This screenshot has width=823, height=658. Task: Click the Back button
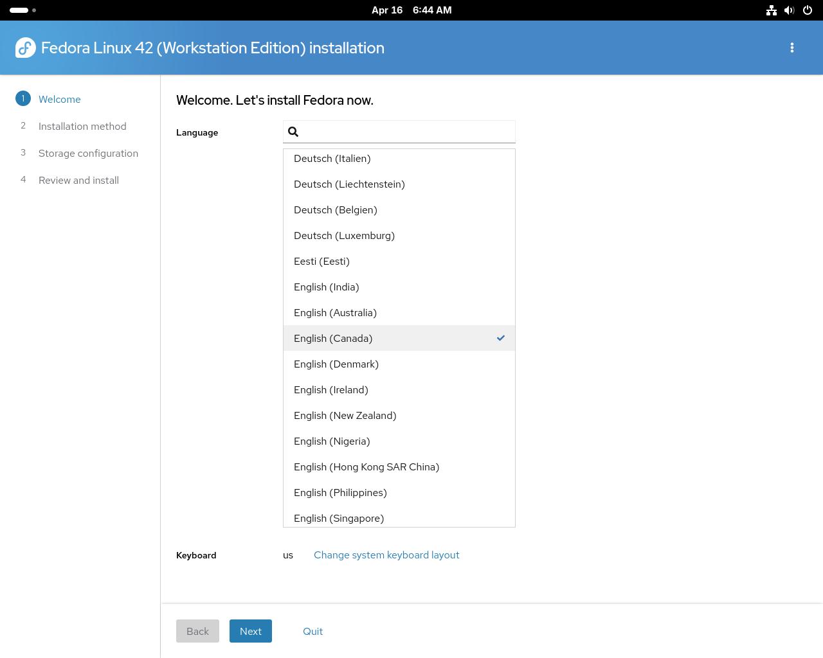[x=197, y=631]
